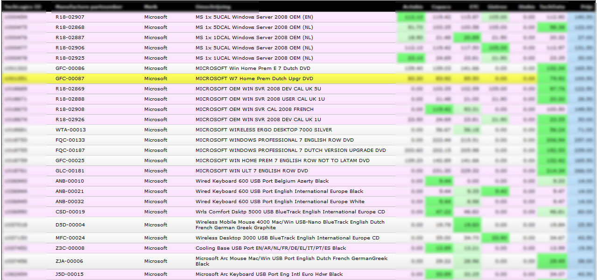Select part number R18-02868
The width and height of the screenshot is (597, 280).
pyautogui.click(x=70, y=27)
